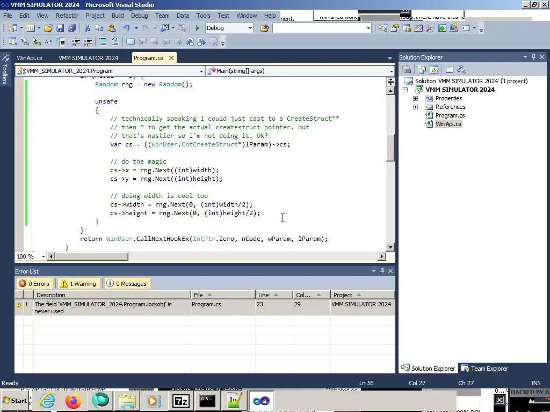Click the Navigate Backward icon
This screenshot has height=412, width=550.
(165, 28)
